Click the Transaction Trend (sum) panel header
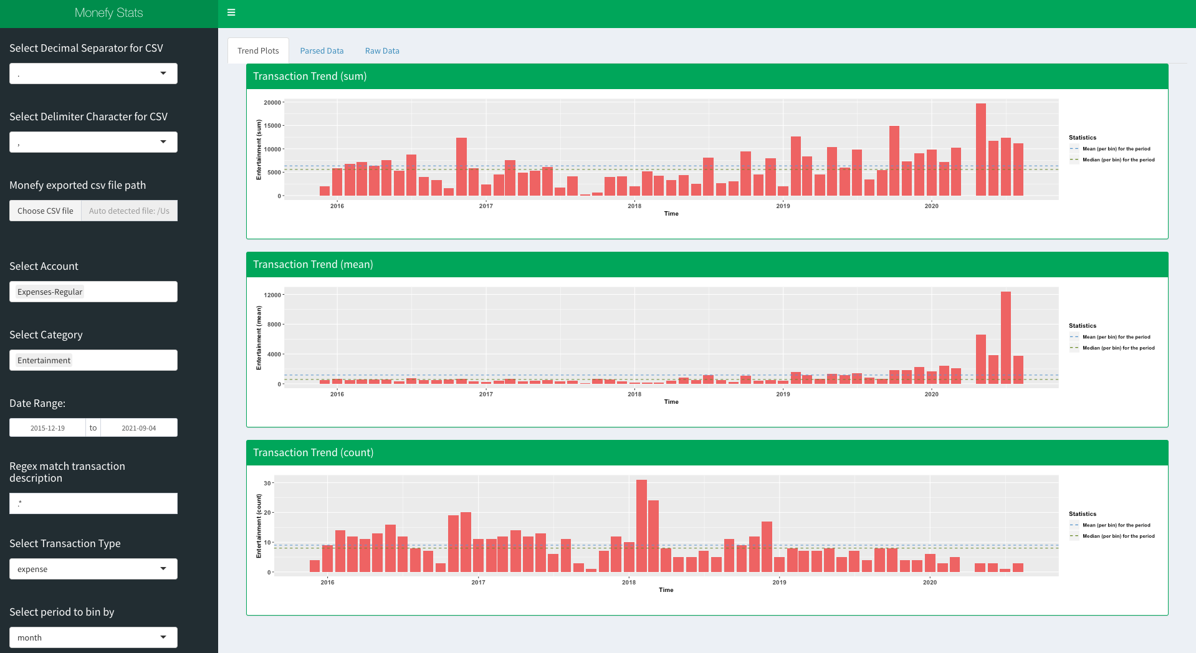The width and height of the screenshot is (1196, 653). click(707, 76)
